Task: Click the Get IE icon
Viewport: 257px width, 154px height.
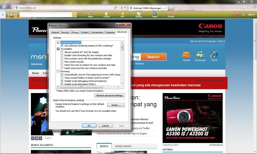Action: 214,54
